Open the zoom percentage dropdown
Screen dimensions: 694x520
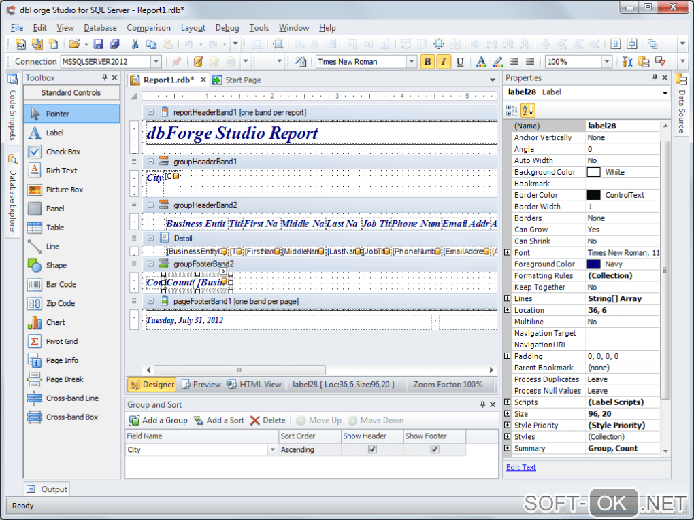607,62
